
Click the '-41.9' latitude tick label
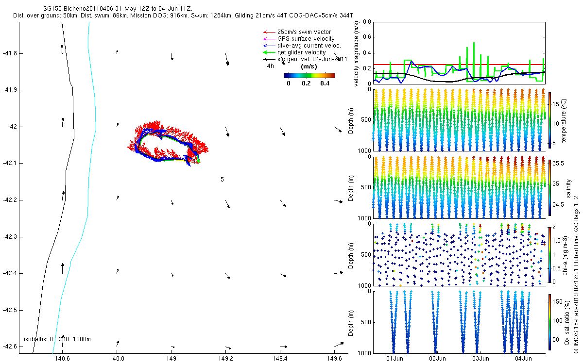9,90
